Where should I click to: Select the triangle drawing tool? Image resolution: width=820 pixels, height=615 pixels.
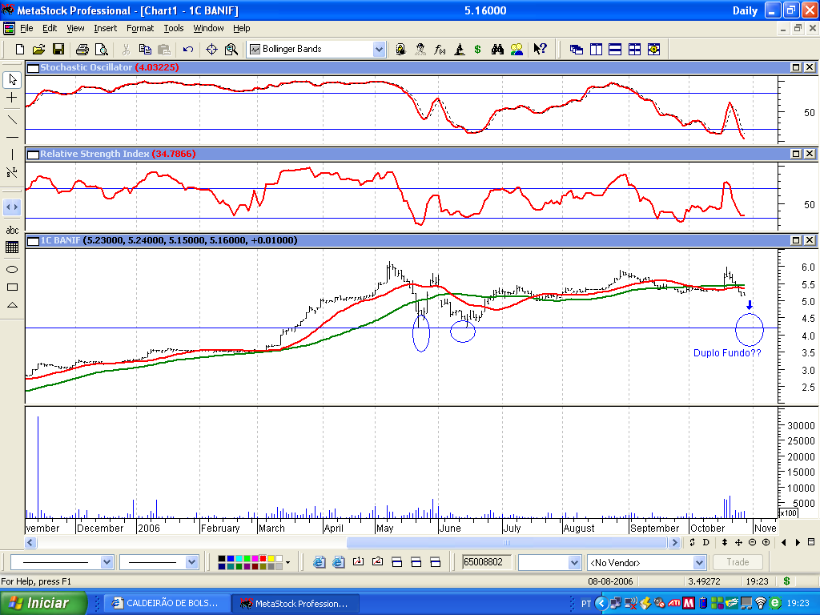tap(12, 305)
